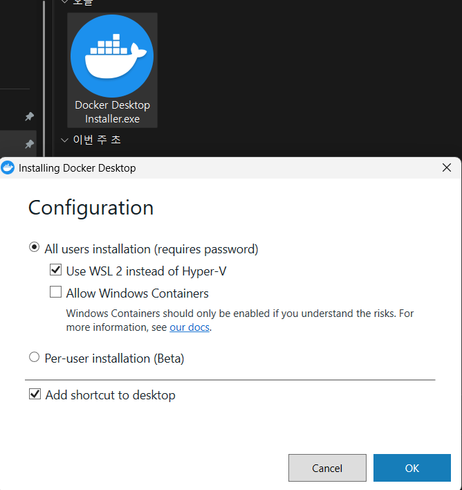Select the Docker whale installer thumbnail
The image size is (462, 490).
click(x=112, y=56)
